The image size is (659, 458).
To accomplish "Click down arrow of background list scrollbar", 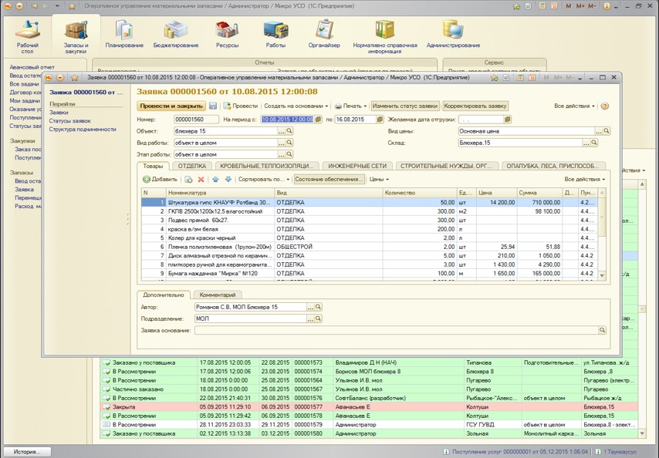I will (642, 433).
